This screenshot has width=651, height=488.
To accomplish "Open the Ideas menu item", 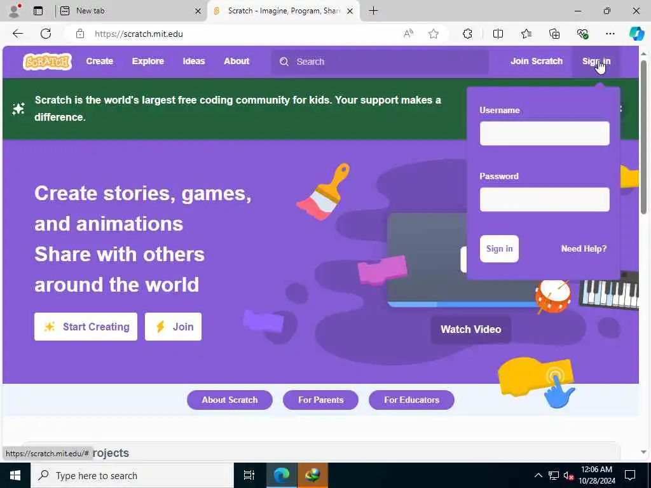I will (x=194, y=62).
